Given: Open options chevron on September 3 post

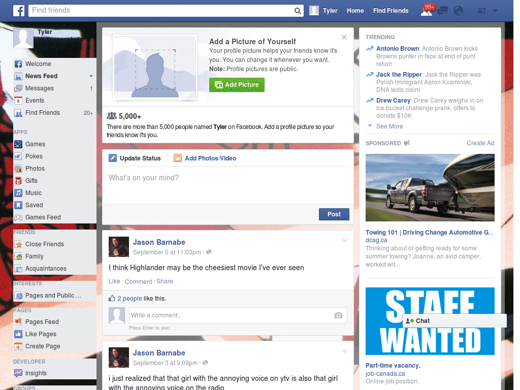Looking at the screenshot, I should (x=345, y=351).
